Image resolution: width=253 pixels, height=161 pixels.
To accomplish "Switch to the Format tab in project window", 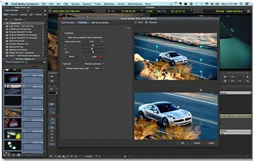I will pyautogui.click(x=38, y=15).
